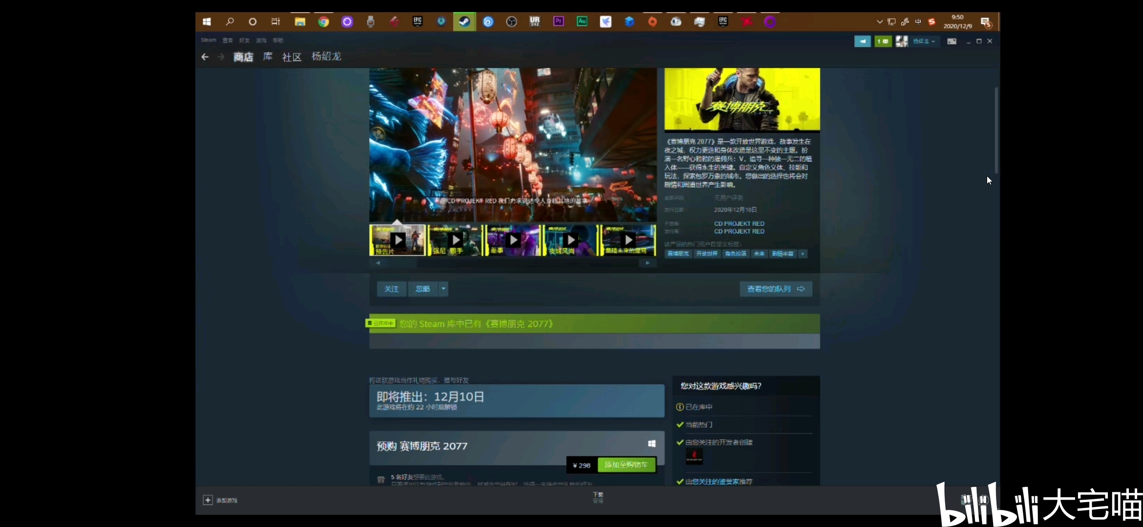
Task: Switch to the 库 library tab
Action: [x=268, y=57]
